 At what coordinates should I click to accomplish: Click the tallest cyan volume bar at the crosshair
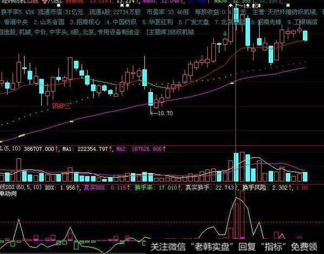pos(236,167)
